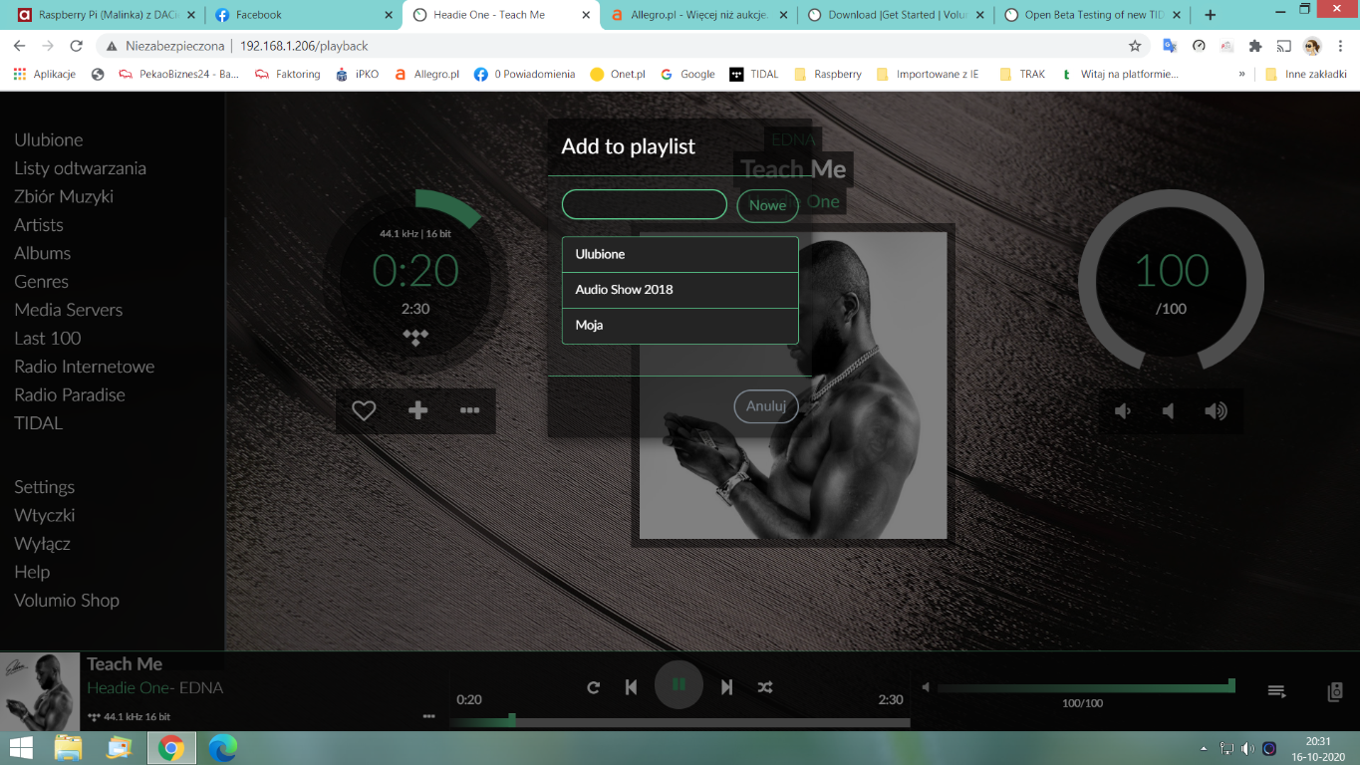This screenshot has height=765, width=1360.
Task: Open the library browse icon at bottom right
Action: coord(1336,691)
